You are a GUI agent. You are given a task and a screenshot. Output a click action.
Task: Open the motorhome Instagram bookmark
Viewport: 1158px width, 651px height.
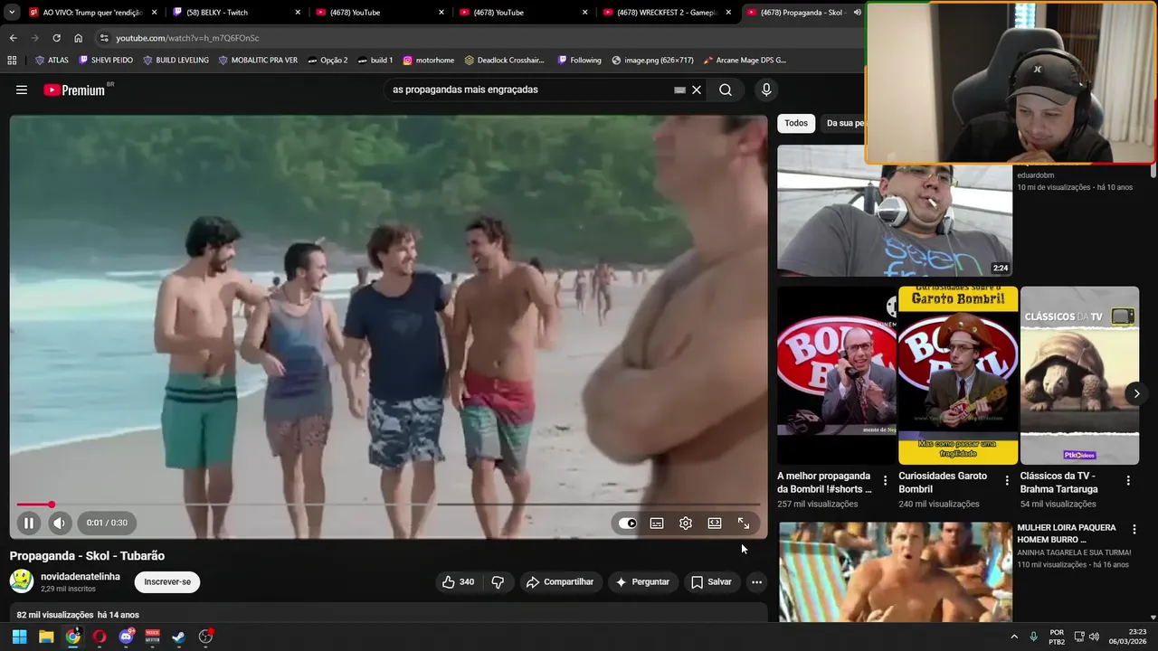point(429,60)
